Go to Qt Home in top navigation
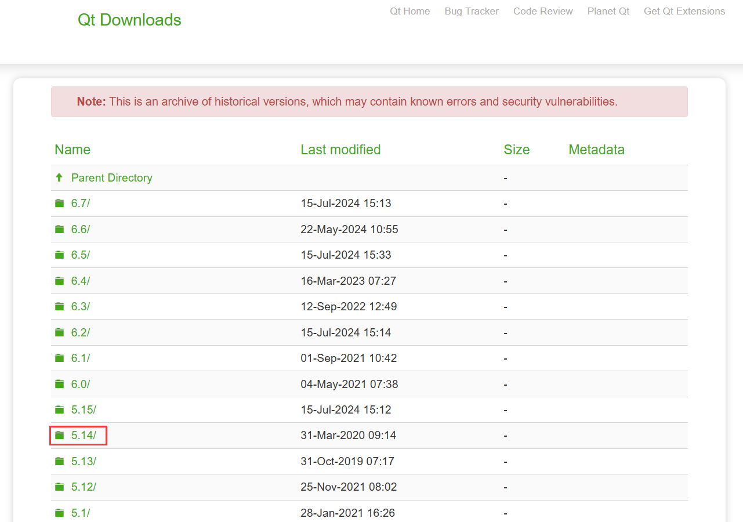 pyautogui.click(x=410, y=11)
